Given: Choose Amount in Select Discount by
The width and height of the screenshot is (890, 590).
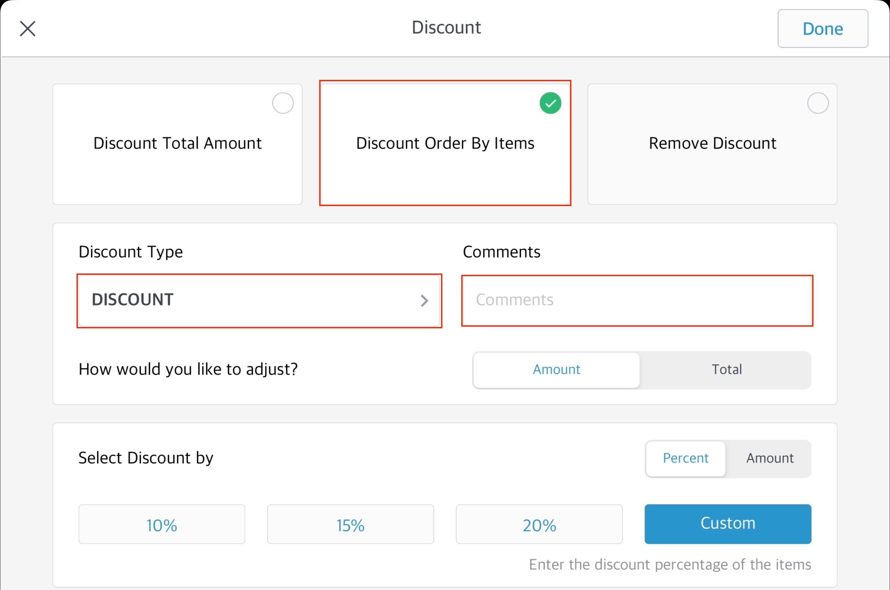Looking at the screenshot, I should click(x=770, y=458).
